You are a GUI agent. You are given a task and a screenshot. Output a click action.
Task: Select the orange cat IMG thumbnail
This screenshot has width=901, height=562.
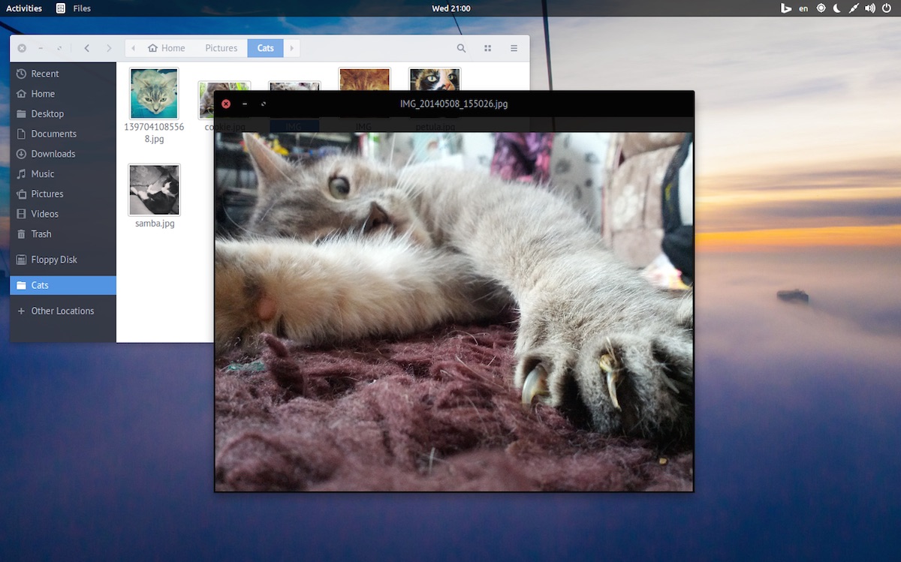[364, 79]
